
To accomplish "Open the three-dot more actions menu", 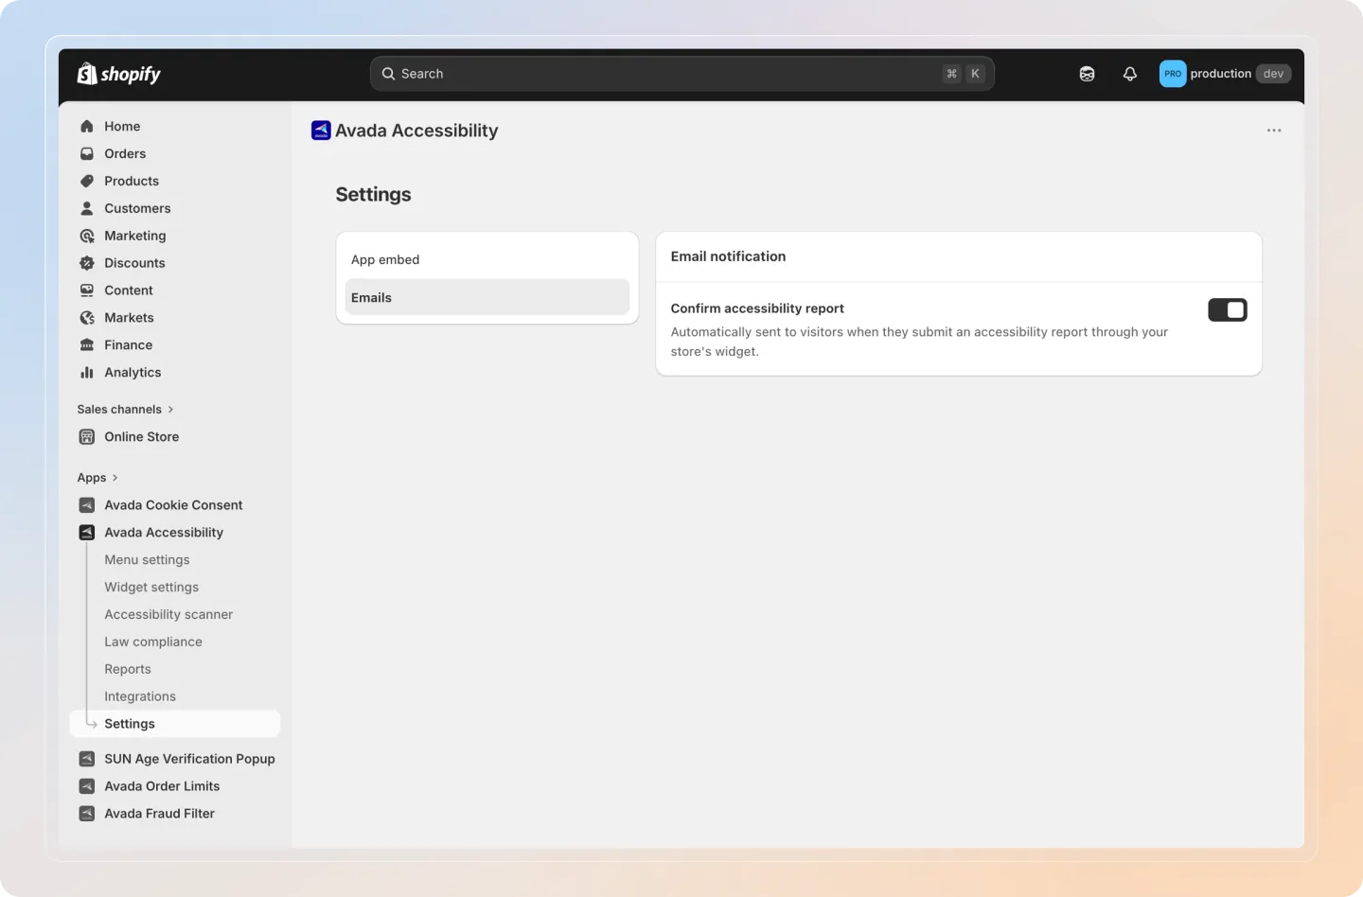I will click(x=1274, y=131).
